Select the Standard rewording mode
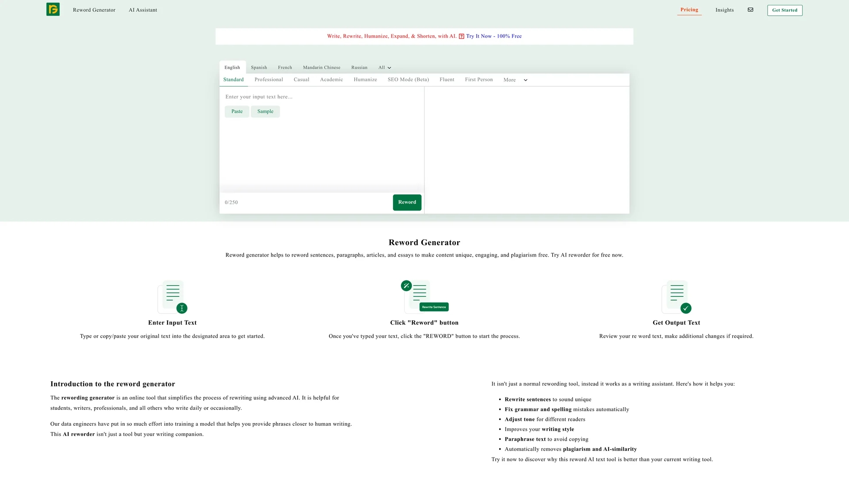Screen dimensions: 849x477 [233, 80]
